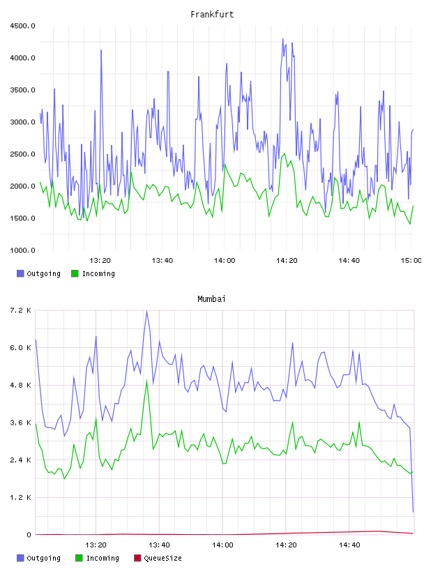
Task: Click the Frankfurt 'Outgoing' legend label
Action: coord(43,274)
